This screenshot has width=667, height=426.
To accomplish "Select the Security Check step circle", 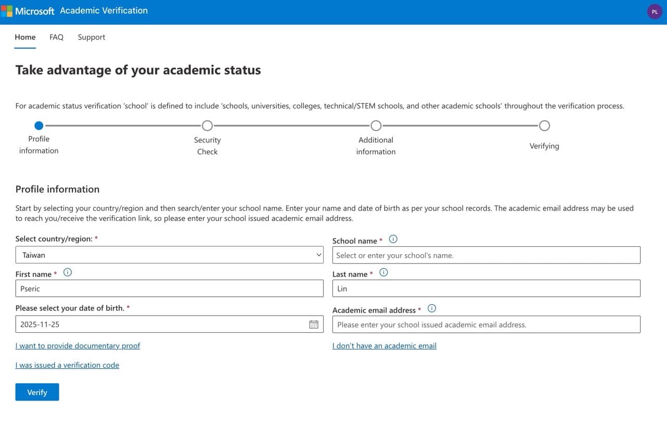I will point(207,126).
